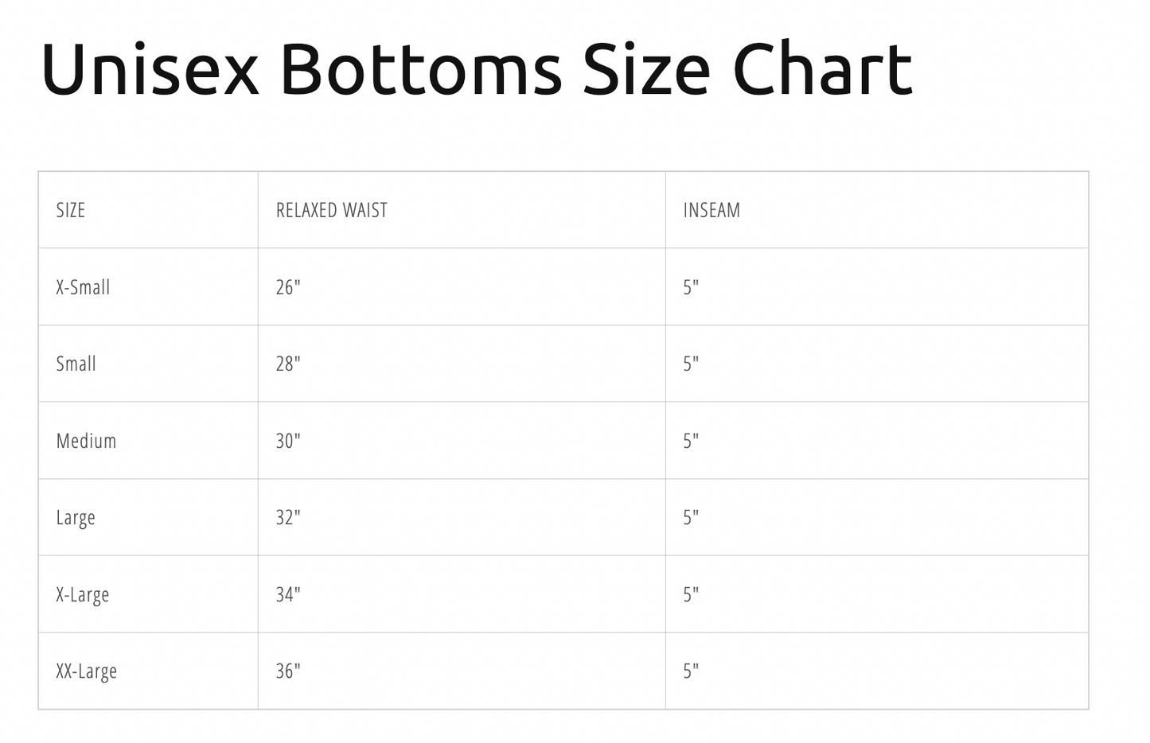Select the X-Large size cell

click(83, 595)
